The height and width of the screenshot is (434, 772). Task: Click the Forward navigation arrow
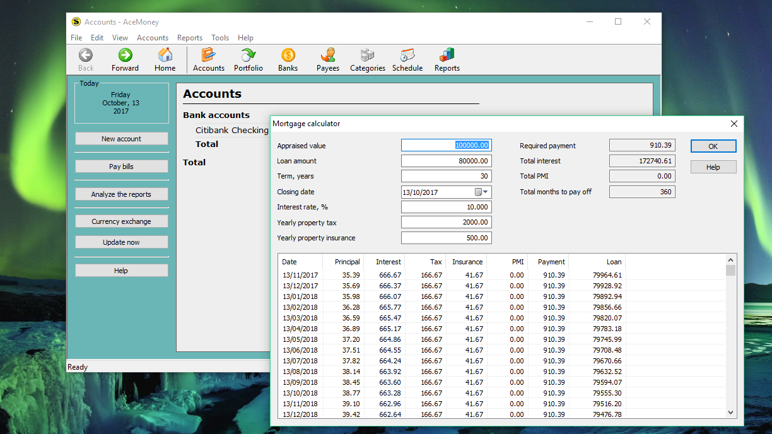click(x=125, y=59)
